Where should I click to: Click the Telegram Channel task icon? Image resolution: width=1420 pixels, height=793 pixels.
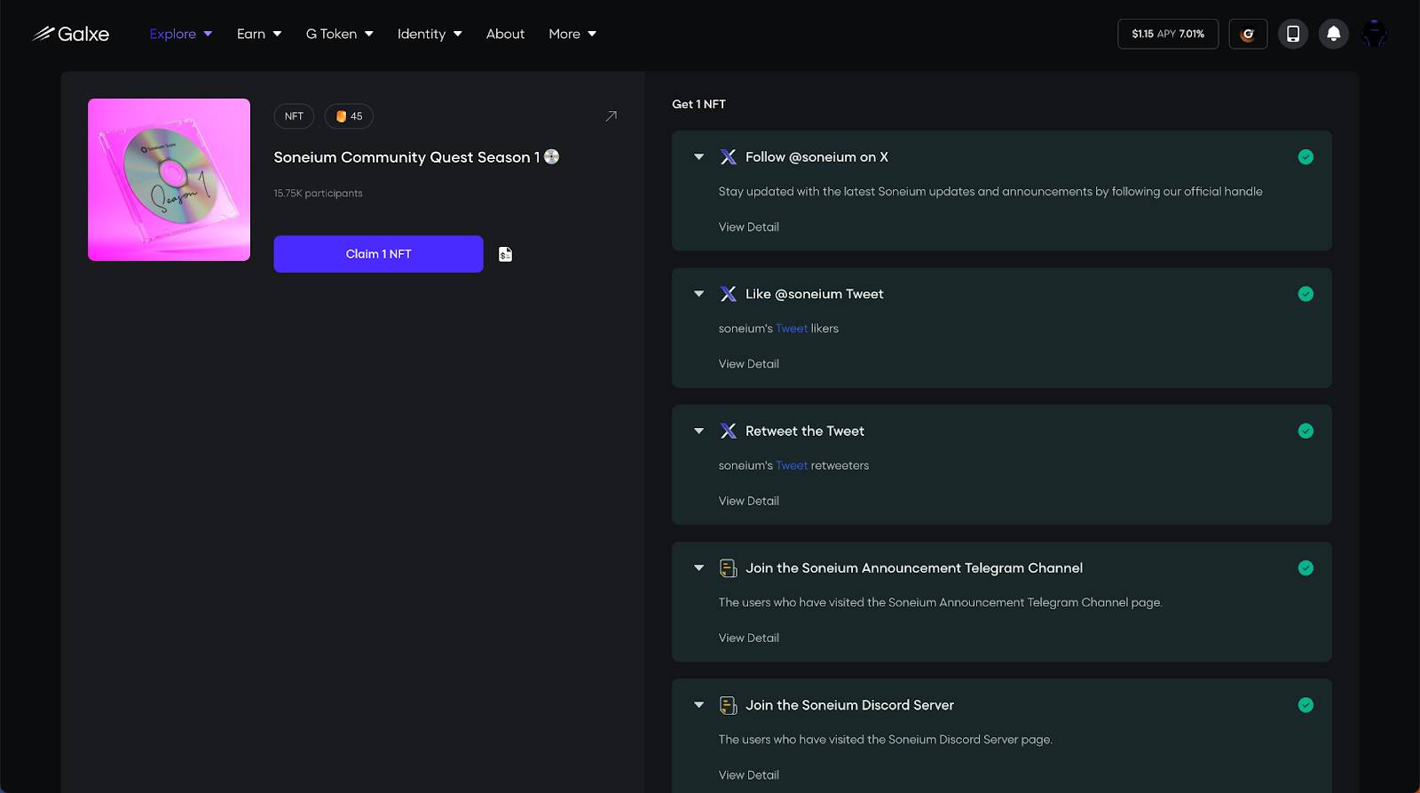tap(728, 568)
